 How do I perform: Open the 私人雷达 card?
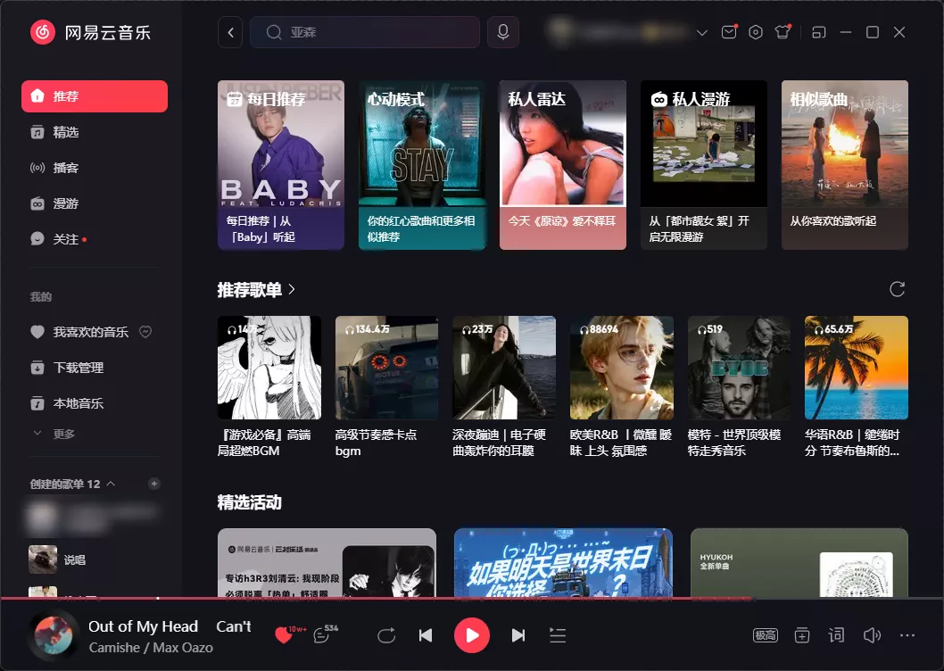[x=563, y=165]
